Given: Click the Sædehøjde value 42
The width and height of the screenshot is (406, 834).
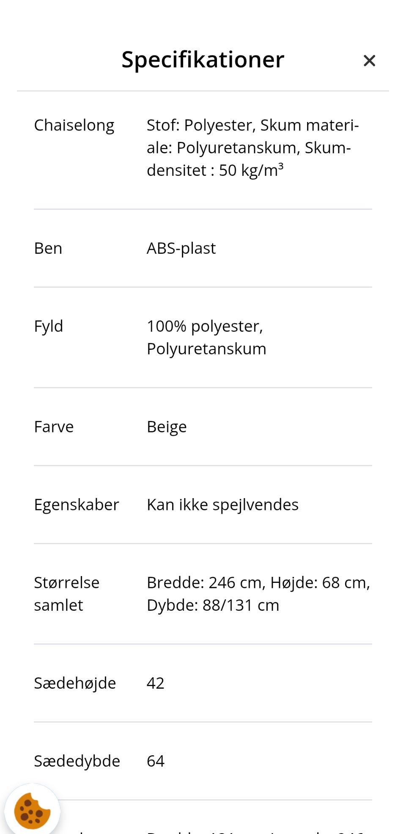Looking at the screenshot, I should pos(156,683).
